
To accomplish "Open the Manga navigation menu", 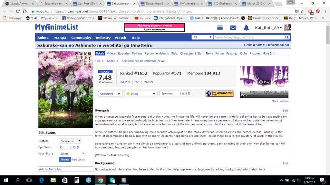I will (x=60, y=38).
